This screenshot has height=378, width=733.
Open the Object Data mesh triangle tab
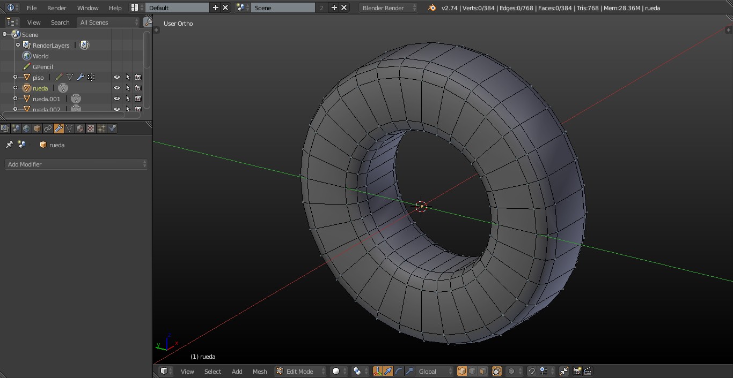tap(69, 128)
